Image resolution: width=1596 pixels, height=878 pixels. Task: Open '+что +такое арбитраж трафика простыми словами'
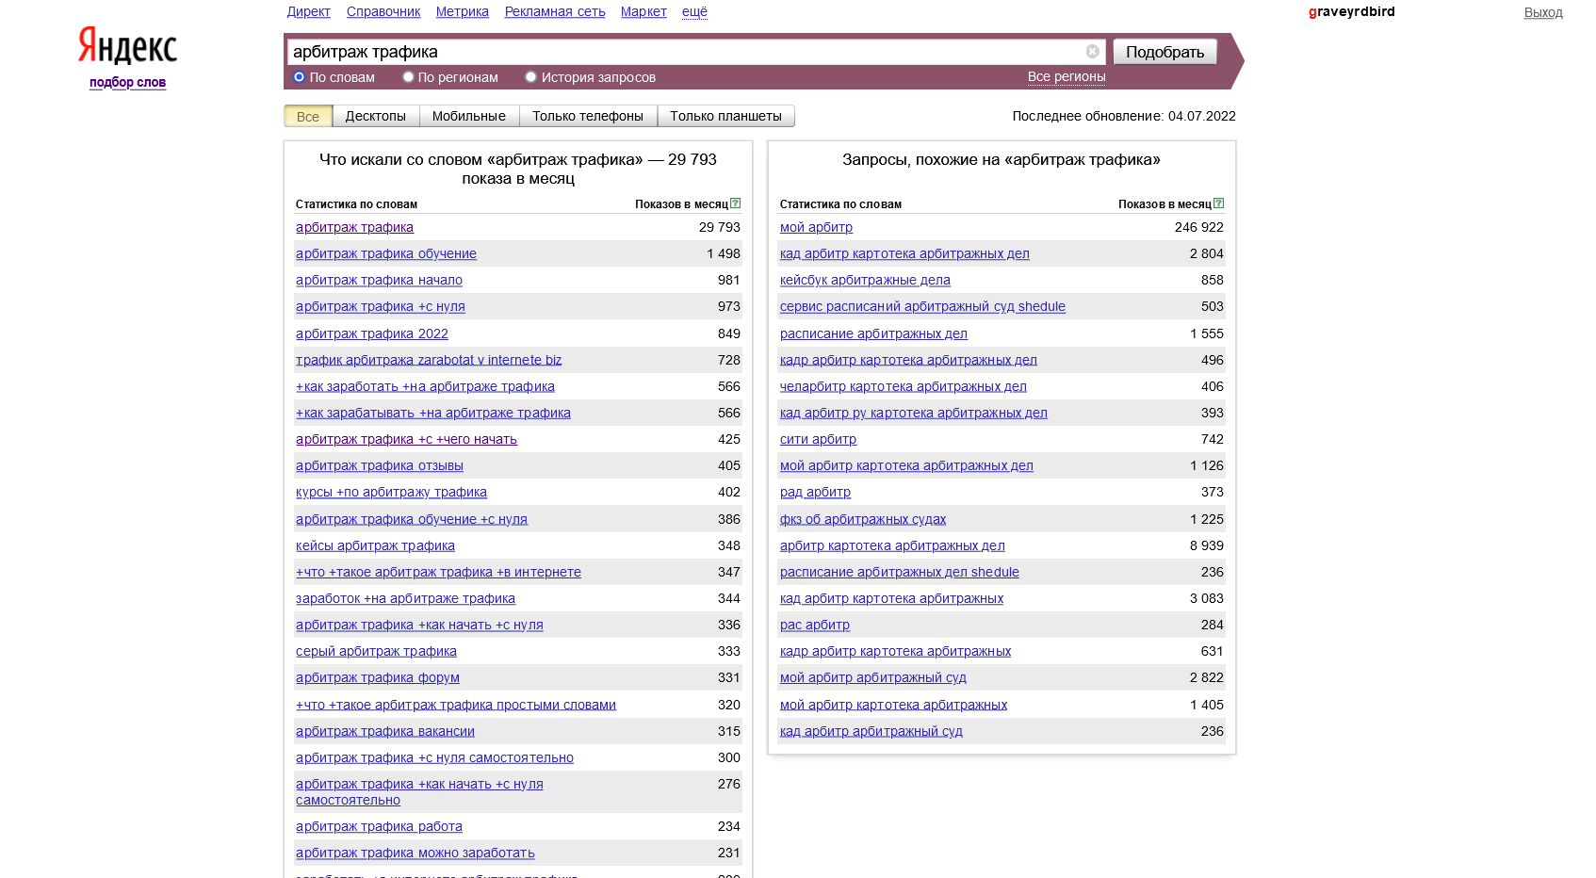pyautogui.click(x=456, y=705)
